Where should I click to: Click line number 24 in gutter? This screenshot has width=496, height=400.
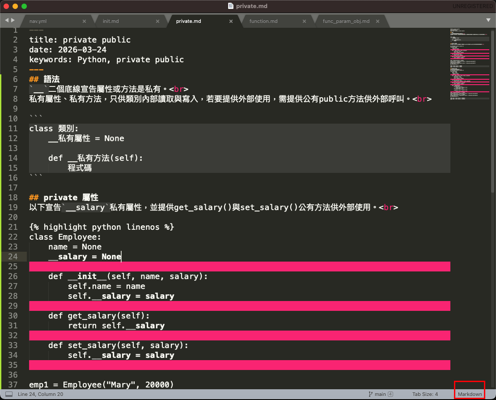(x=13, y=257)
